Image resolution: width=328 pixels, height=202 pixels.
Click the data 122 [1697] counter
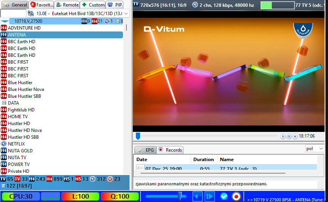(x=17, y=186)
